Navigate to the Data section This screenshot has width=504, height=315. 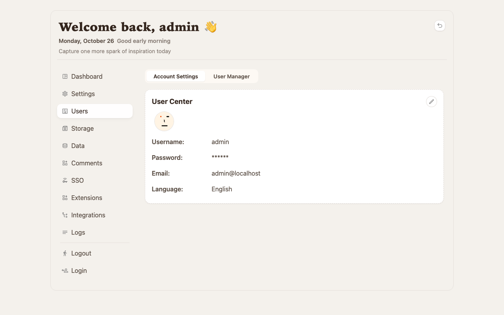click(95, 146)
